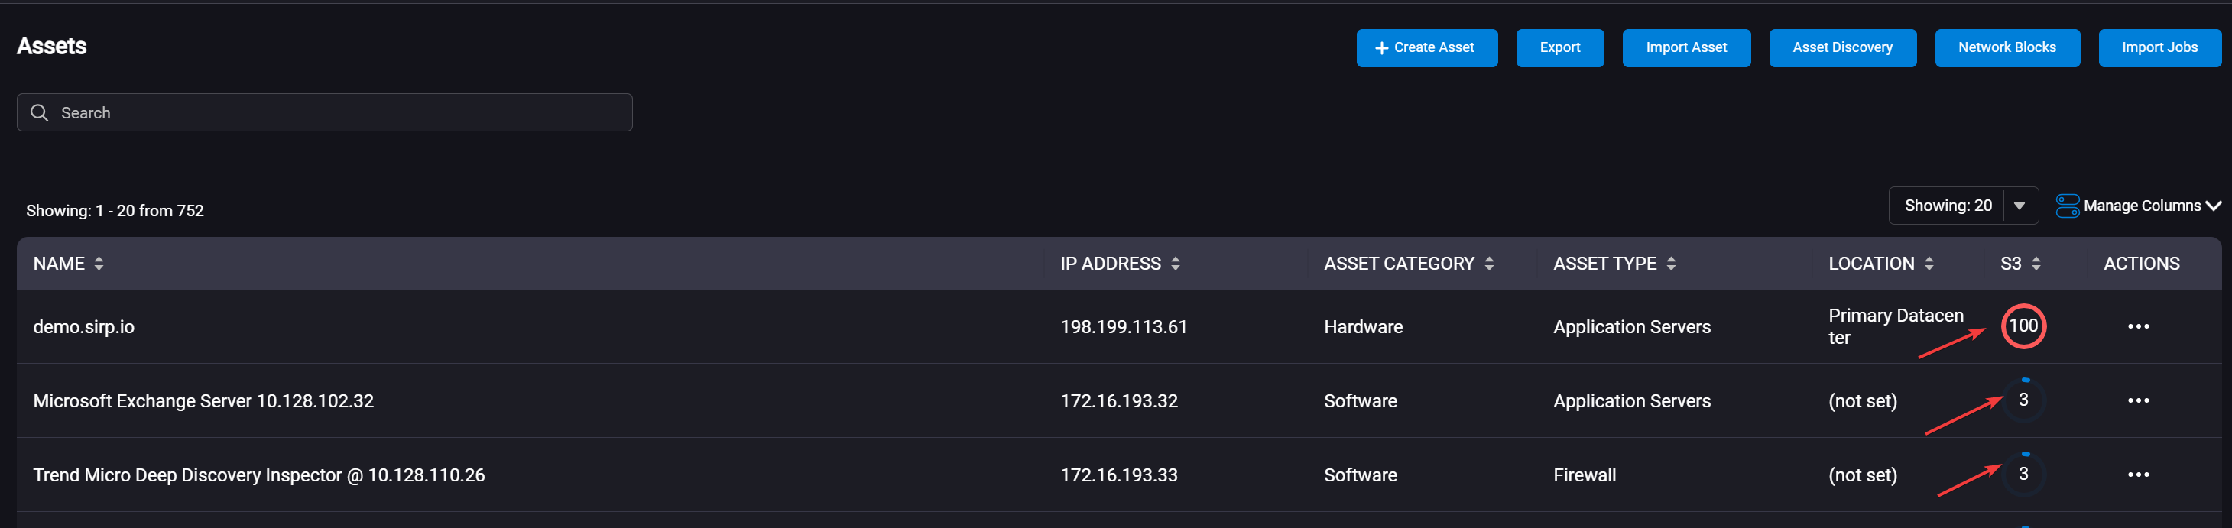The width and height of the screenshot is (2232, 528).
Task: Sort assets by Location column
Action: [1929, 264]
